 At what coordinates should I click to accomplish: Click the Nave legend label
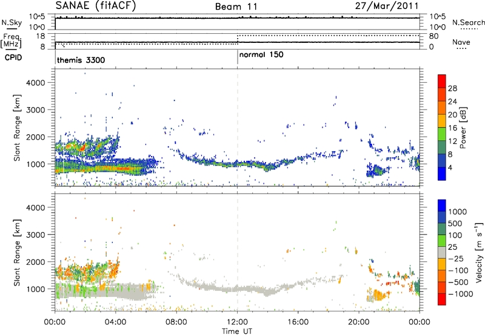pyautogui.click(x=461, y=42)
